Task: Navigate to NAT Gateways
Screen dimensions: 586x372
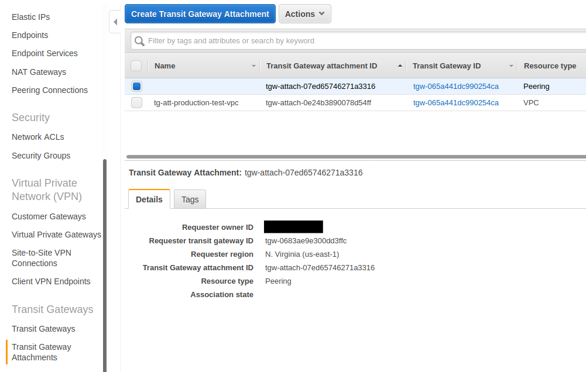Action: 39,72
